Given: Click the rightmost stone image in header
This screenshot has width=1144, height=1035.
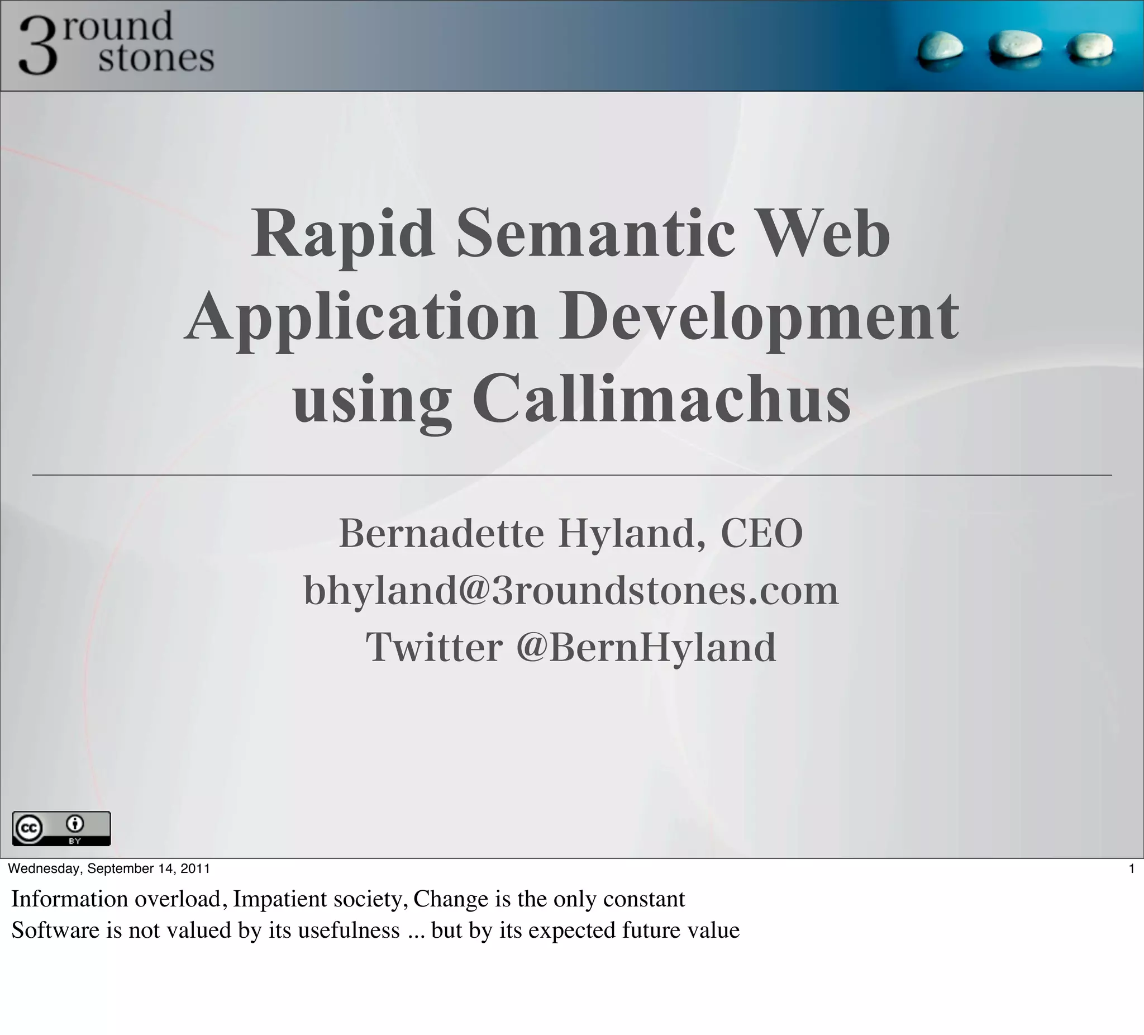Looking at the screenshot, I should [1089, 47].
